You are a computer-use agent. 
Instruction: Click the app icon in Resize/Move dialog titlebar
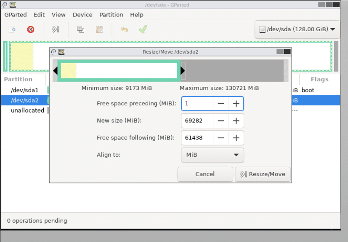tap(61, 52)
